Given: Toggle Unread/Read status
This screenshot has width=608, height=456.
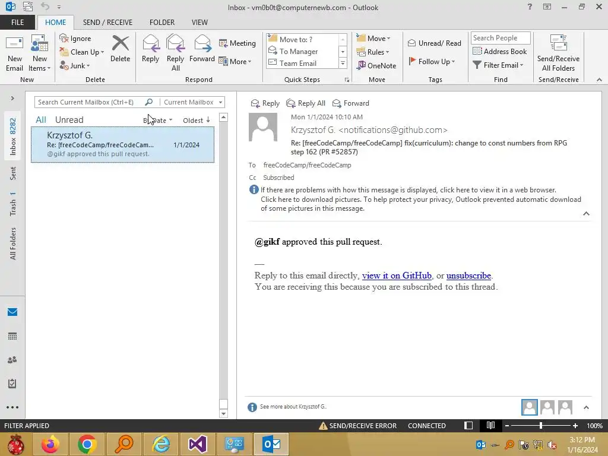Looking at the screenshot, I should (x=435, y=43).
